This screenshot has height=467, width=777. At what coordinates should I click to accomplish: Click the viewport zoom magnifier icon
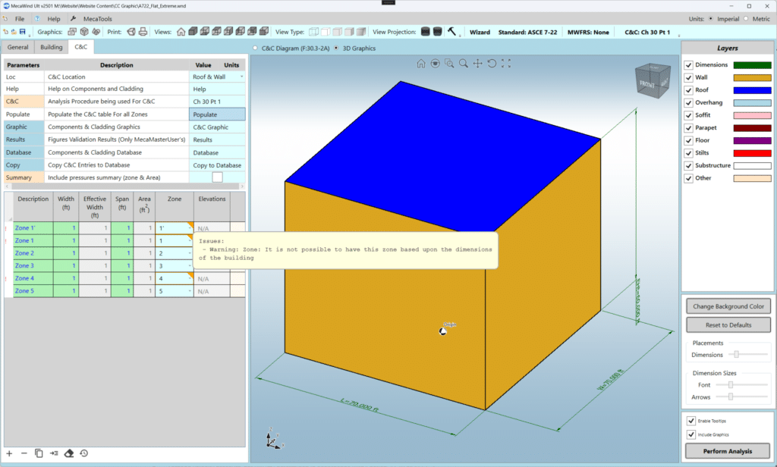pos(464,64)
